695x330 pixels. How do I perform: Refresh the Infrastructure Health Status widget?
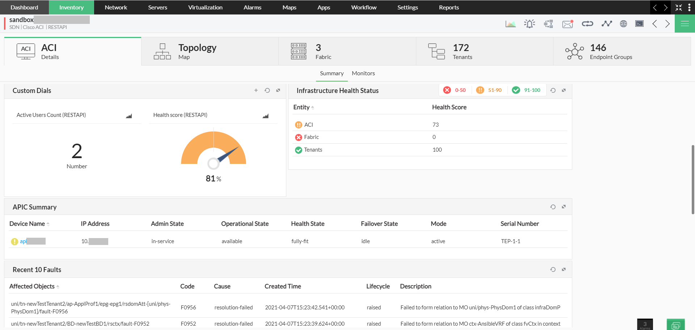click(553, 90)
